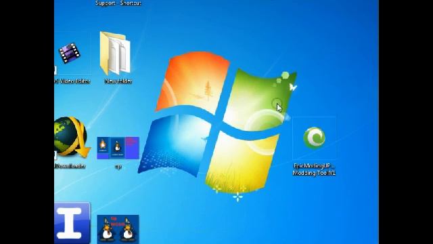Select the two wizard-hat penguins thumbnail
The height and width of the screenshot is (244, 433).
(118, 229)
